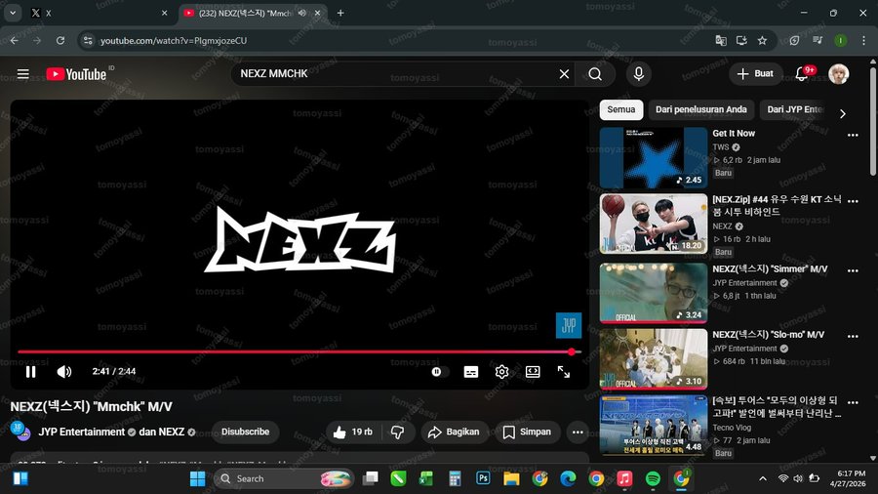The width and height of the screenshot is (878, 494).
Task: Open File Explorer from the taskbar
Action: coord(511,478)
